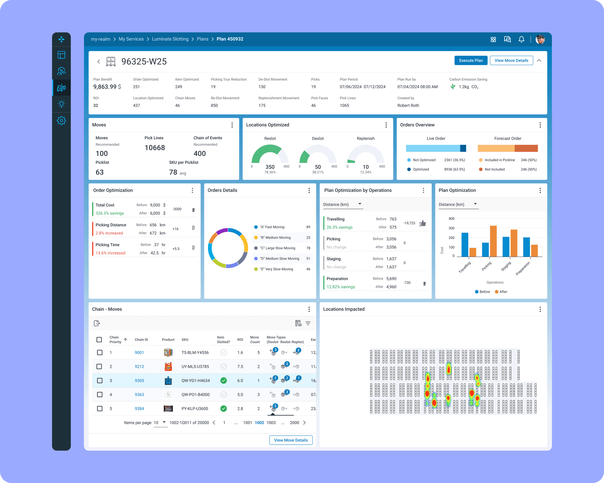Click the notifications bell icon
The image size is (604, 483).
click(521, 39)
